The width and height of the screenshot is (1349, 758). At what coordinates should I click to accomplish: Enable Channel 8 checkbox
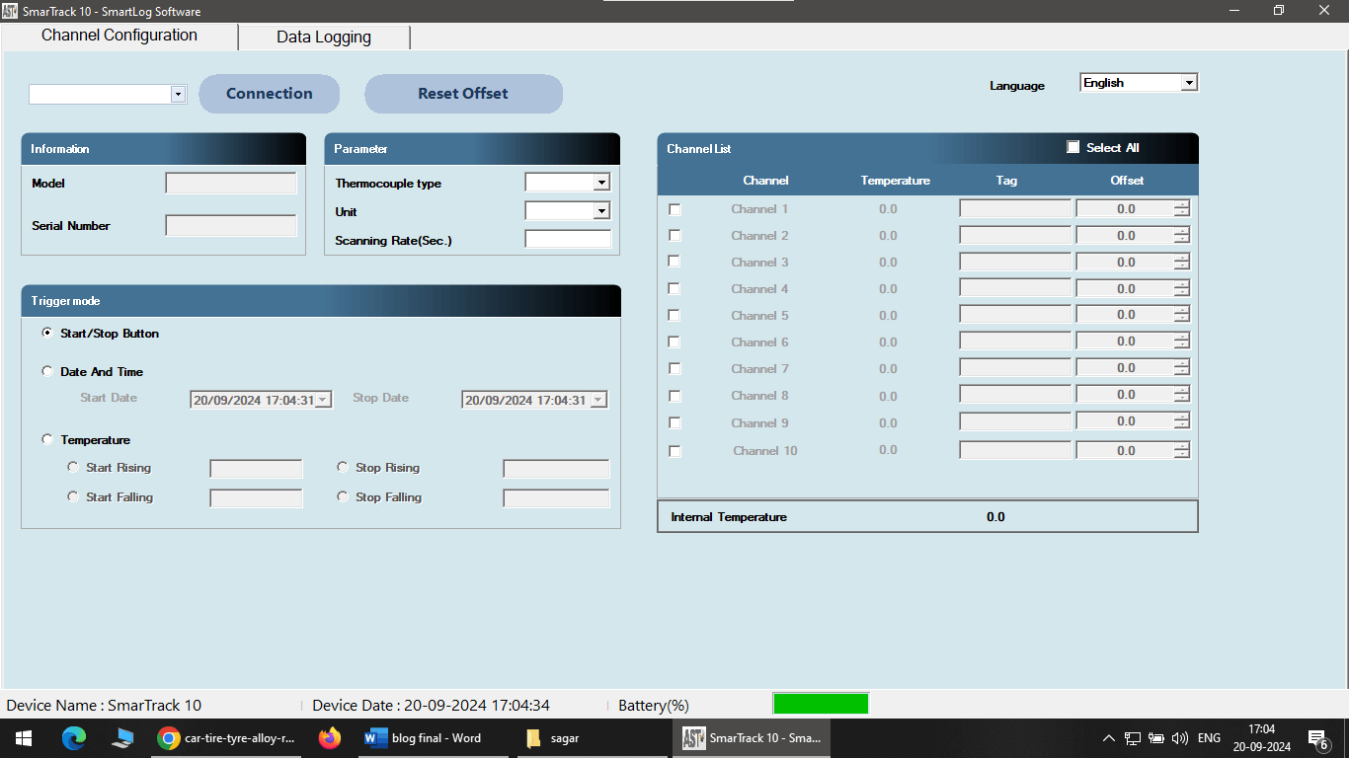coord(674,396)
